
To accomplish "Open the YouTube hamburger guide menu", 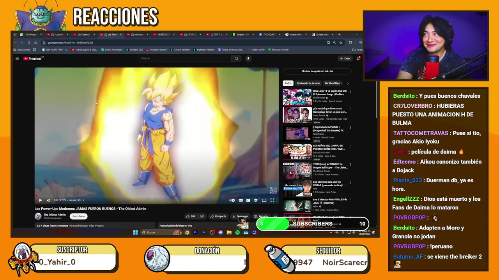I will (x=17, y=58).
